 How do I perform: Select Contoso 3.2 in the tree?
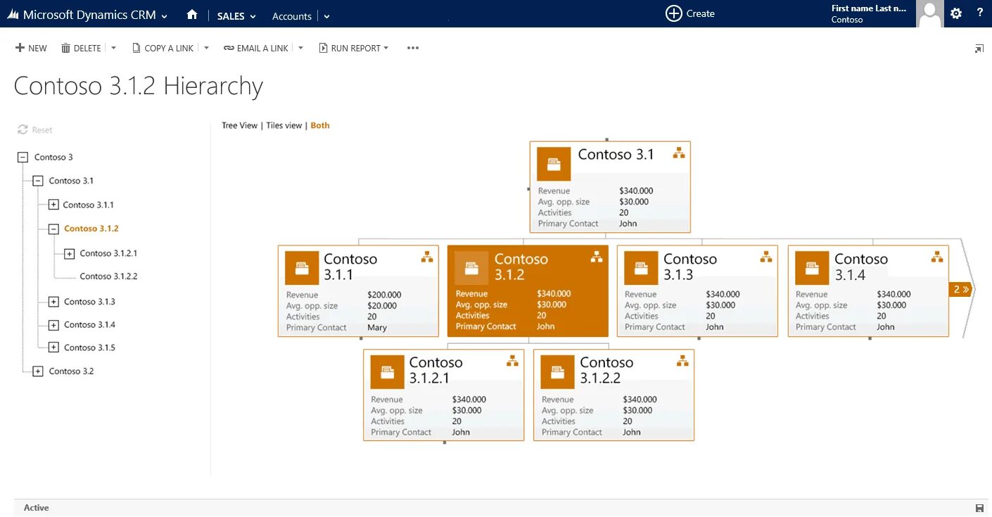click(71, 371)
